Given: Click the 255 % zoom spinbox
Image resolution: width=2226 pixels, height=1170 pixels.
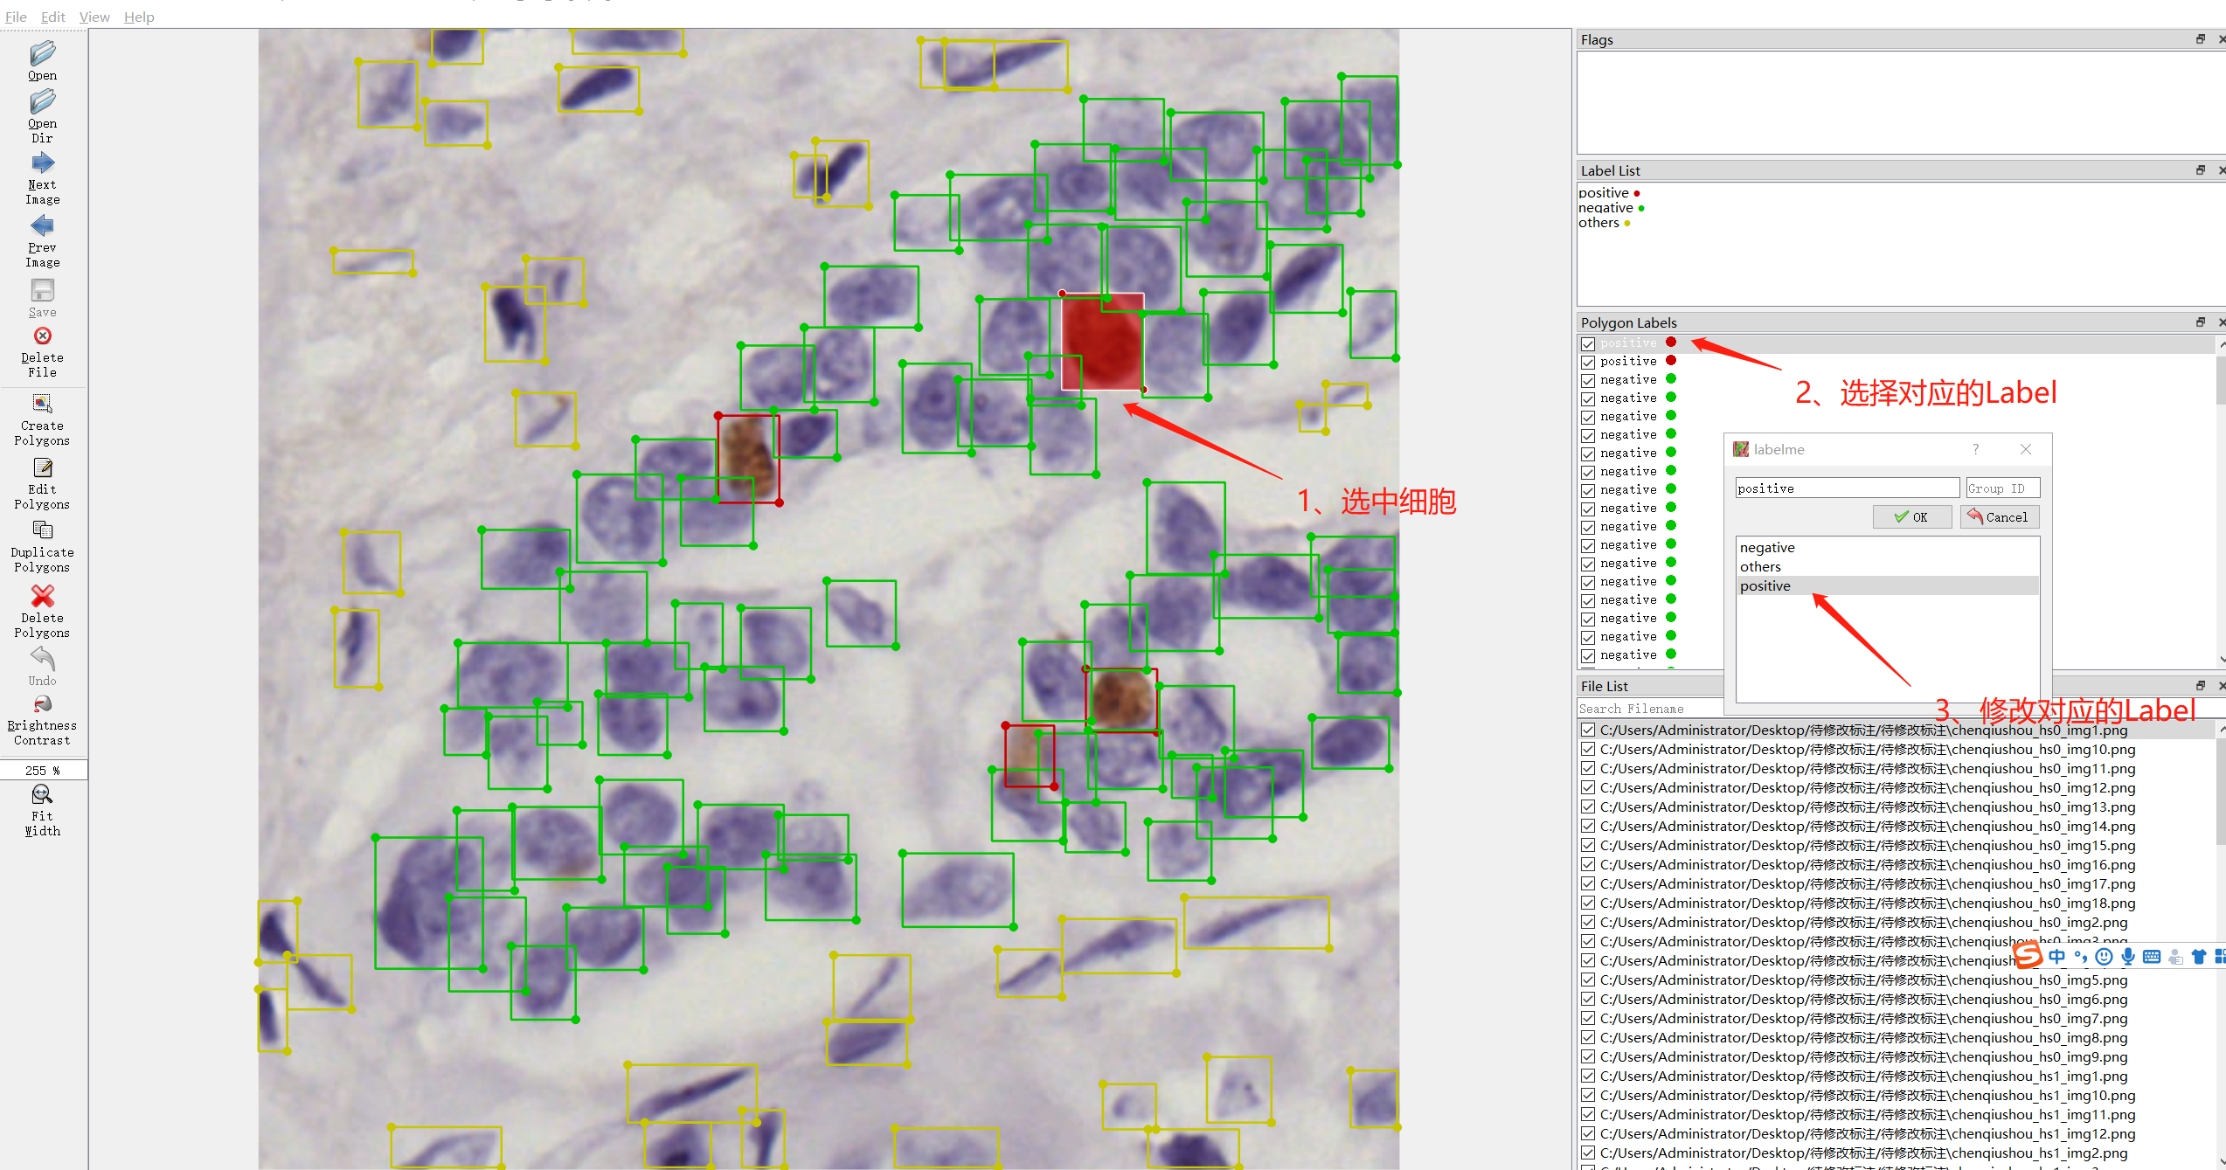Looking at the screenshot, I should 43,770.
